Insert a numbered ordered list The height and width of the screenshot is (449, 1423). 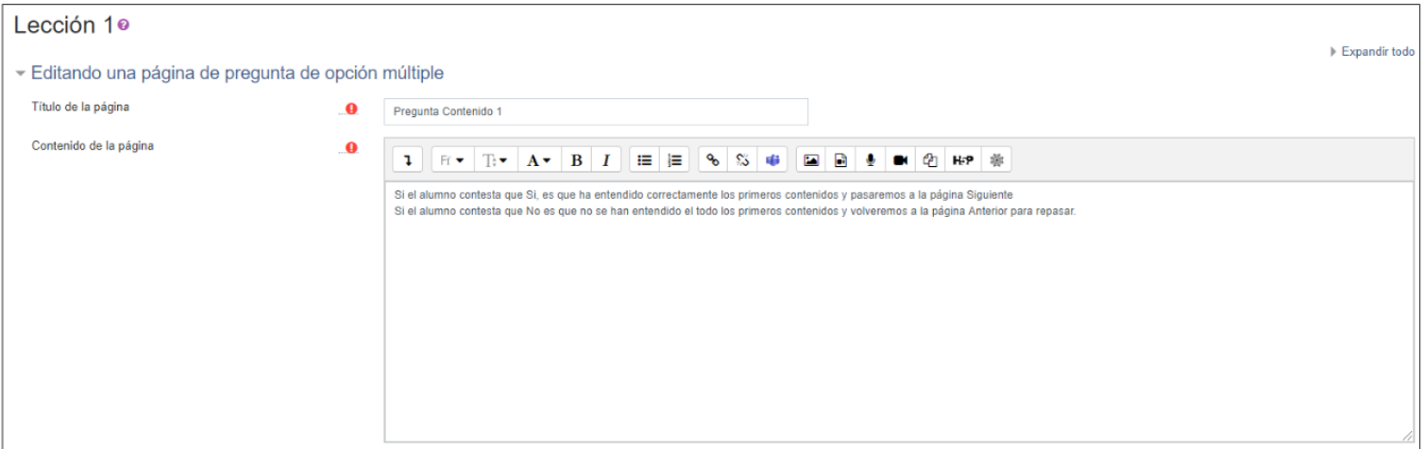[674, 160]
